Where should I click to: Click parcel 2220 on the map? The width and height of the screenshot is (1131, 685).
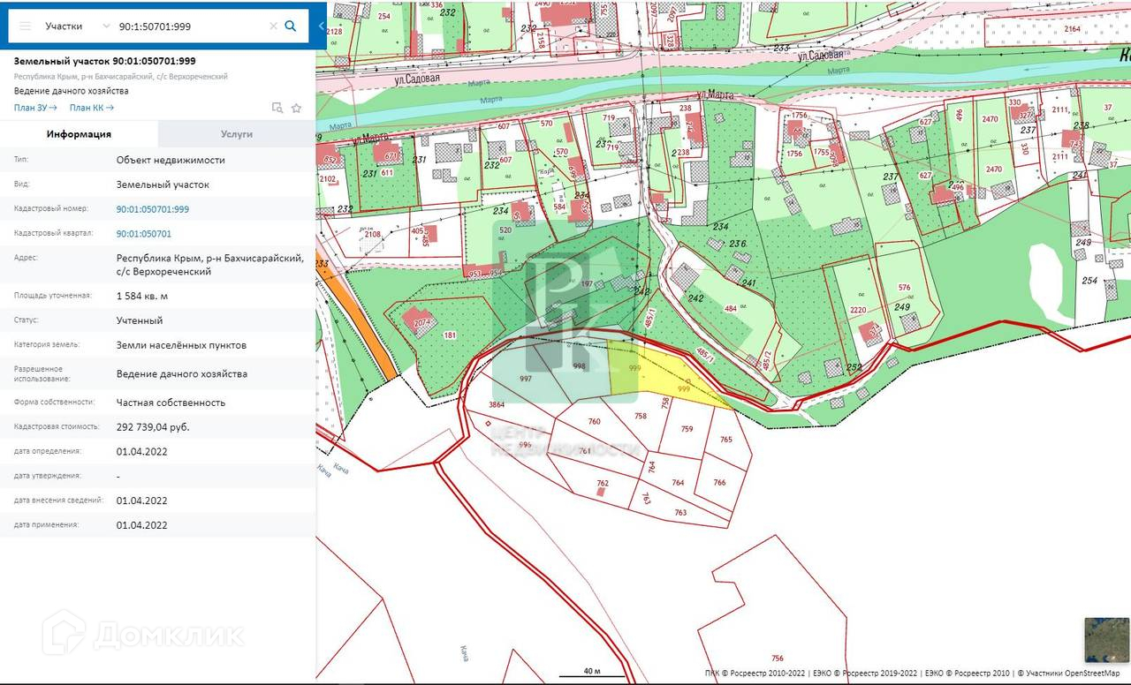click(858, 311)
